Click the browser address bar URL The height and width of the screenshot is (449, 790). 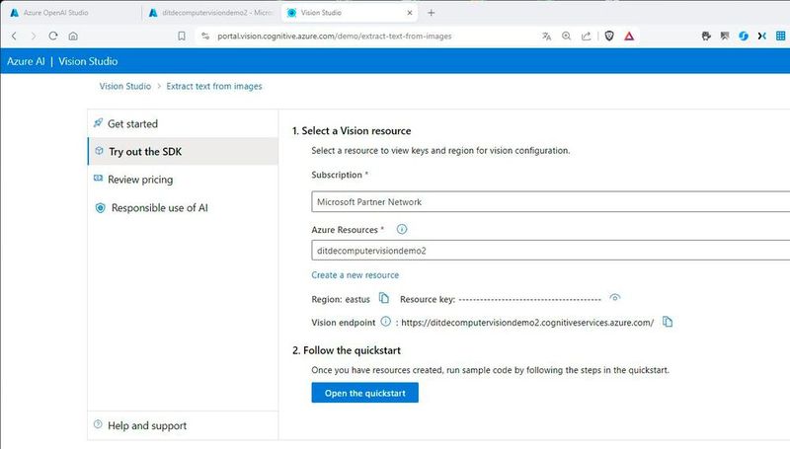tap(335, 37)
